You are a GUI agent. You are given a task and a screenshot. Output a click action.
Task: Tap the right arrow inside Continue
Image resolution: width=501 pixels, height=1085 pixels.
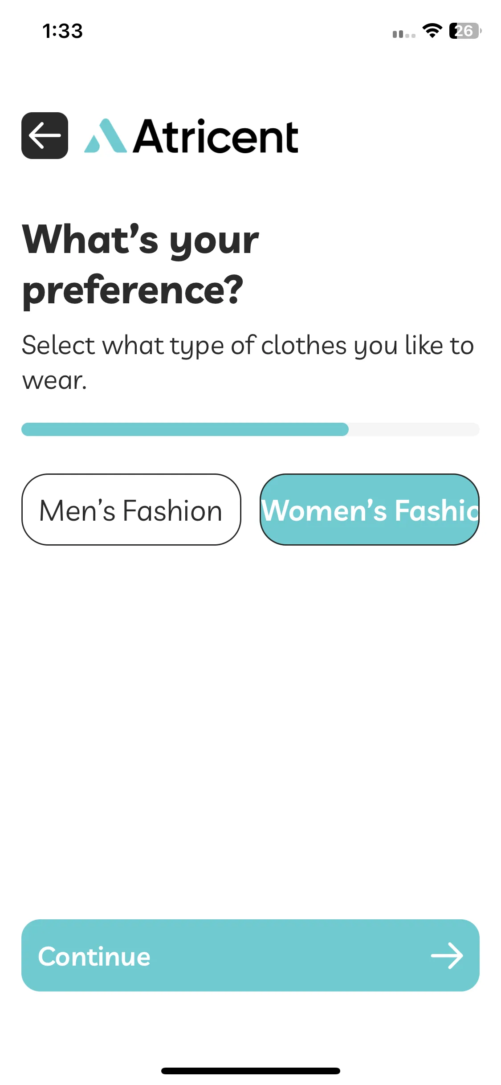point(447,955)
